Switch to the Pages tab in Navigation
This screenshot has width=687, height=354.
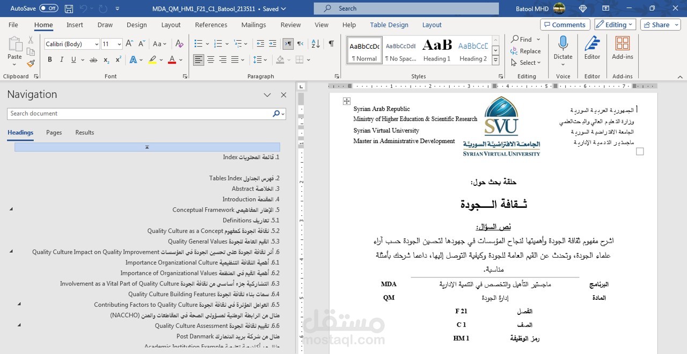(54, 132)
